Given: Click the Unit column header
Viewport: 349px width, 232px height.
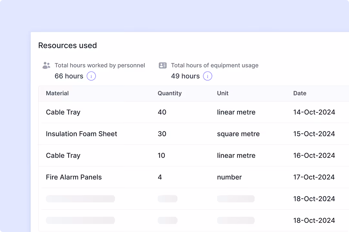Looking at the screenshot, I should point(223,93).
